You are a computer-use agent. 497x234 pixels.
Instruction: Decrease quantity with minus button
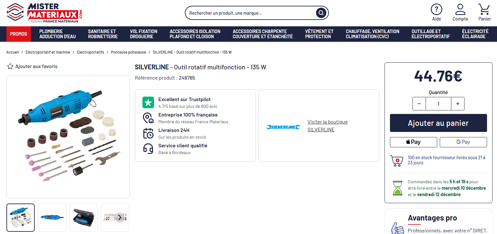pos(419,104)
